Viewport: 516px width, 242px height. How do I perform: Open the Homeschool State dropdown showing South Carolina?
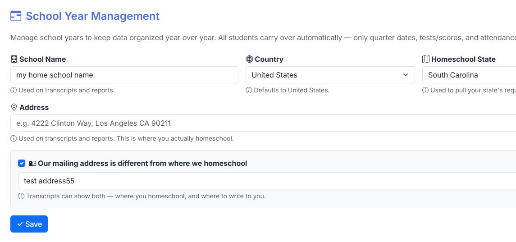469,75
